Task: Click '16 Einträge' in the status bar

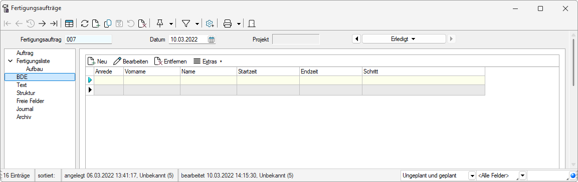Action: (16, 175)
